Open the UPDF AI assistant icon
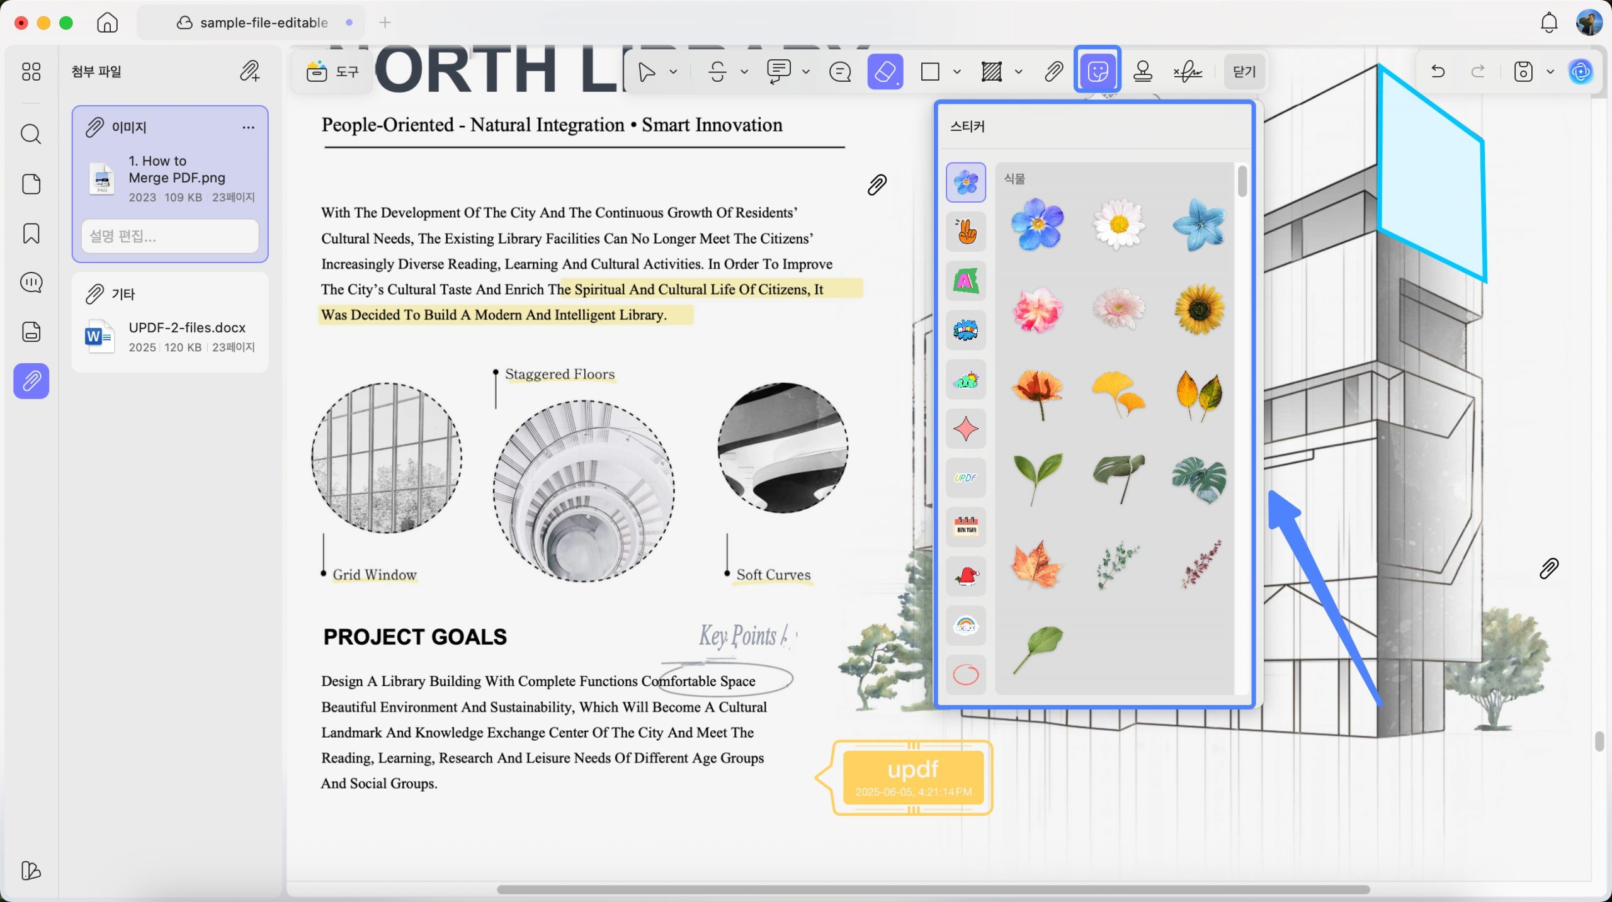1612x902 pixels. click(x=1581, y=72)
